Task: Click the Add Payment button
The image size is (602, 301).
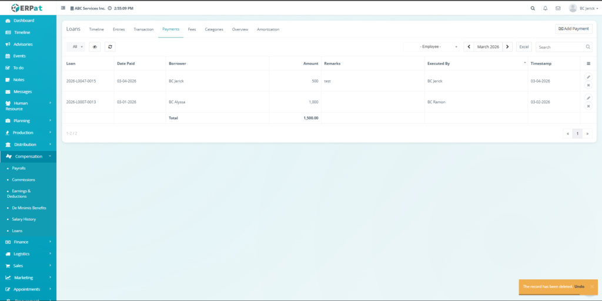Action: coord(573,29)
